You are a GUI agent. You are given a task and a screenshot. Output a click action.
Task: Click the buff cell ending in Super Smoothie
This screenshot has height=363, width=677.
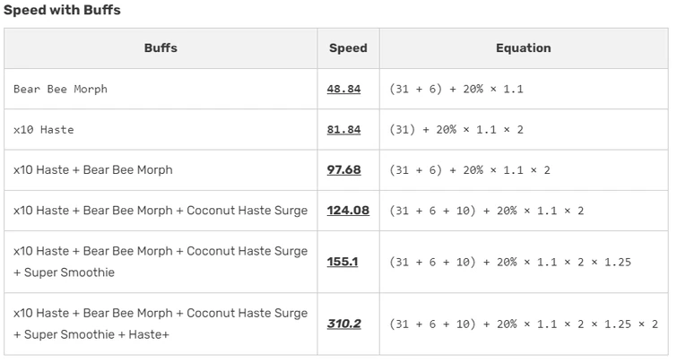[x=161, y=262]
